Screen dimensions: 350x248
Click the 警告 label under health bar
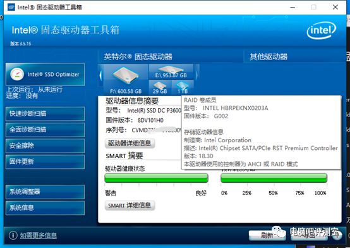(x=111, y=193)
